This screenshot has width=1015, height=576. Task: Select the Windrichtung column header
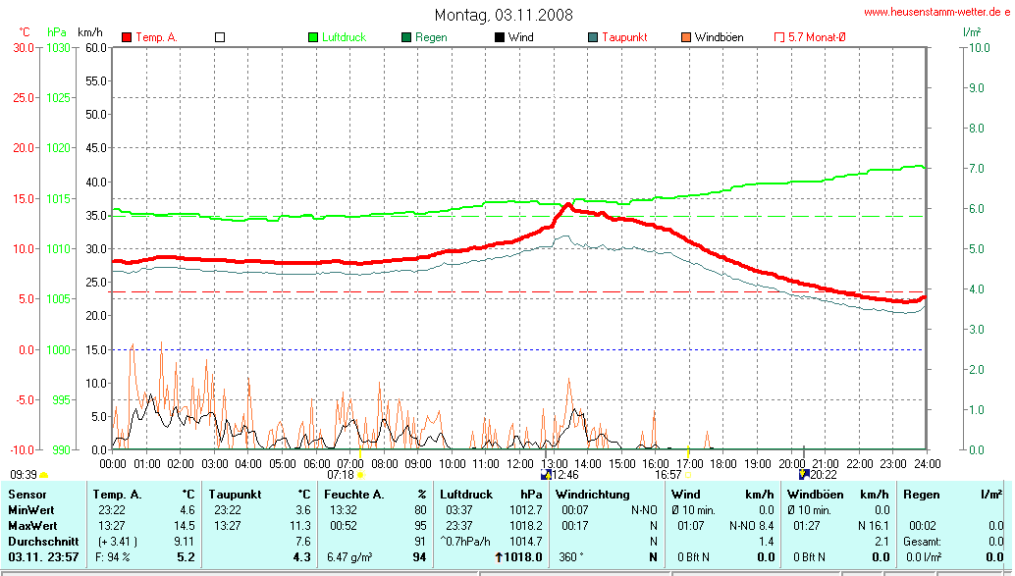[x=593, y=495]
